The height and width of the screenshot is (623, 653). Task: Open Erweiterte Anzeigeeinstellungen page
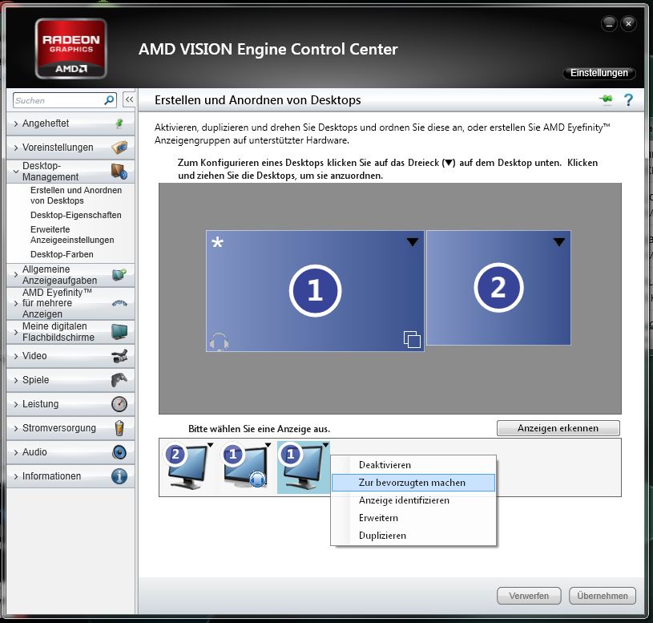click(72, 235)
